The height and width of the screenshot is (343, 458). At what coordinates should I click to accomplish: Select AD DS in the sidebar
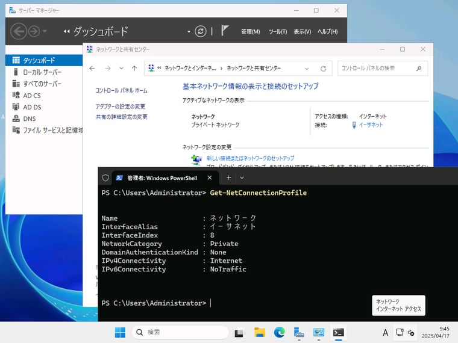[x=32, y=107]
